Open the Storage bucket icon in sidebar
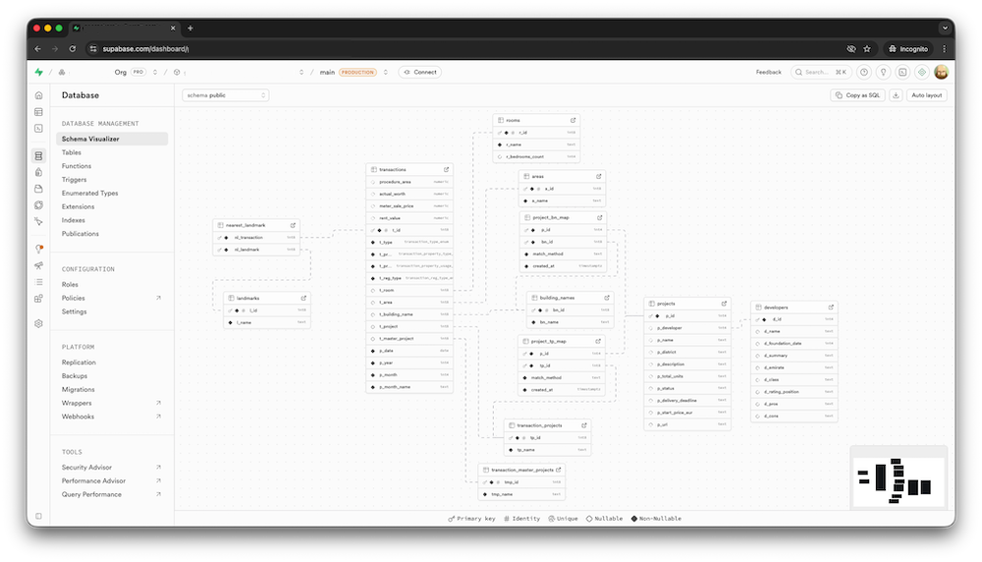 39,189
